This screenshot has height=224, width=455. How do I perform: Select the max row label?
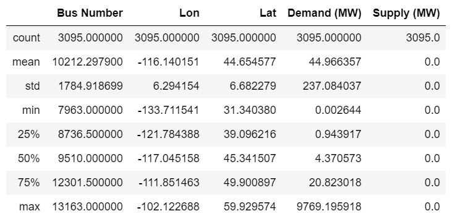(30, 207)
